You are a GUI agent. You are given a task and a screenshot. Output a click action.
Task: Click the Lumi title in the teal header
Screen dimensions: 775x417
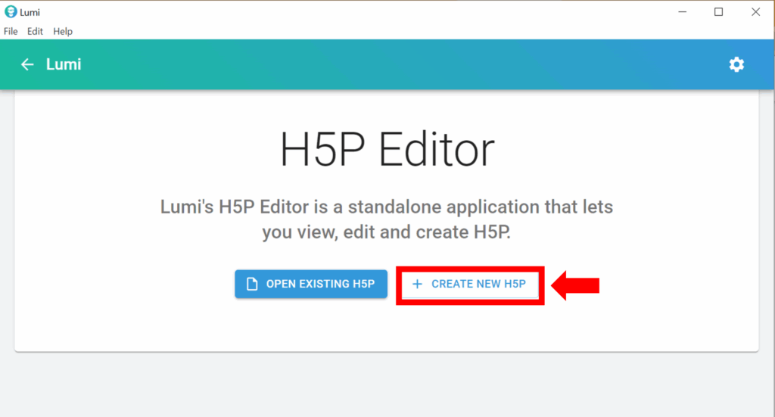[x=64, y=64]
